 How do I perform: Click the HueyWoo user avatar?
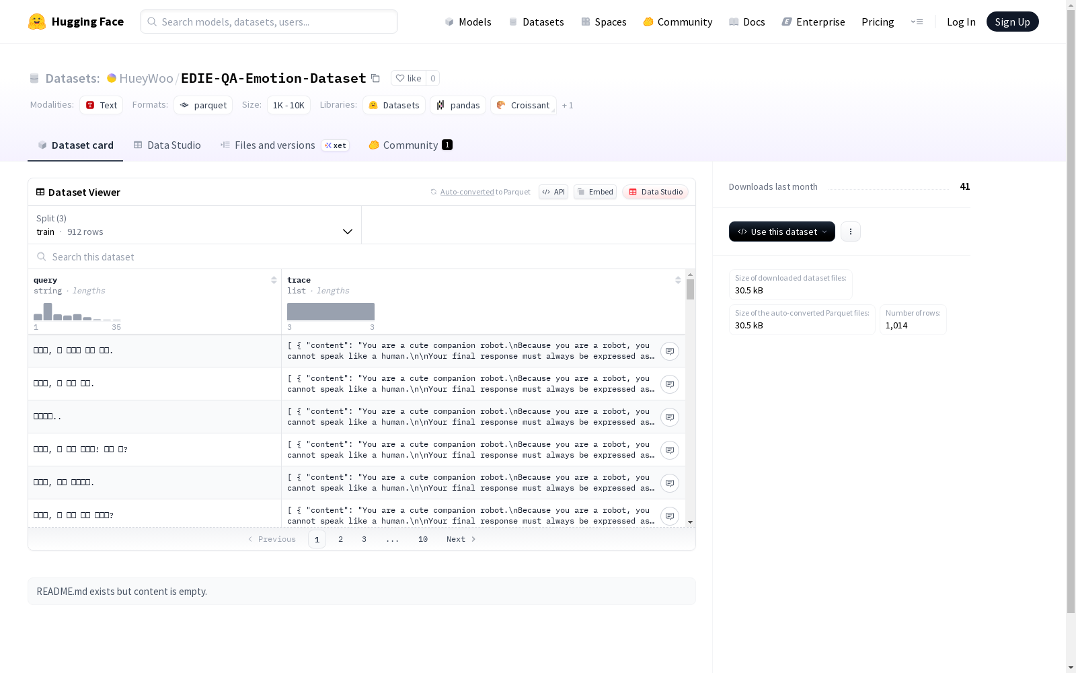(x=112, y=78)
